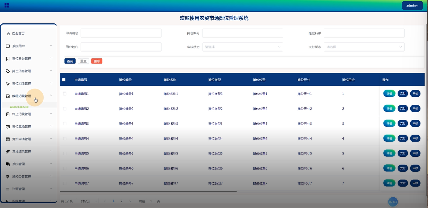Go to page 2 in pagination
428x208 pixels.
click(x=121, y=201)
